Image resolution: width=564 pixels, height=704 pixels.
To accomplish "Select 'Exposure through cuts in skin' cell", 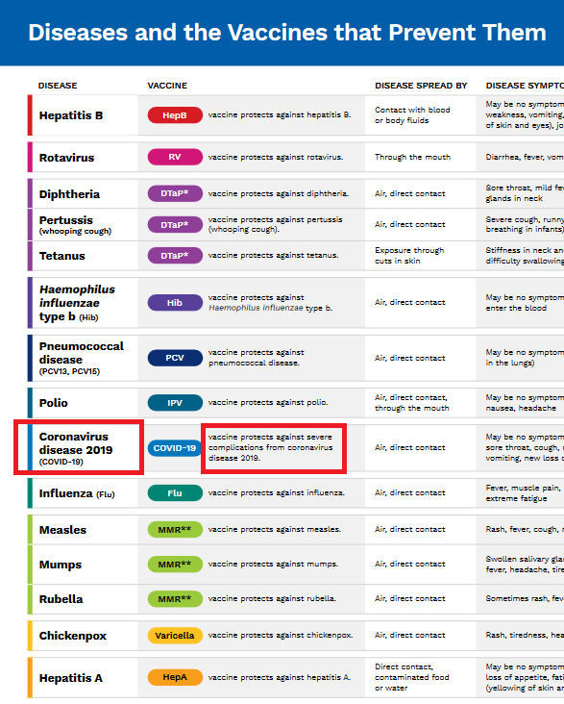I will tap(409, 256).
